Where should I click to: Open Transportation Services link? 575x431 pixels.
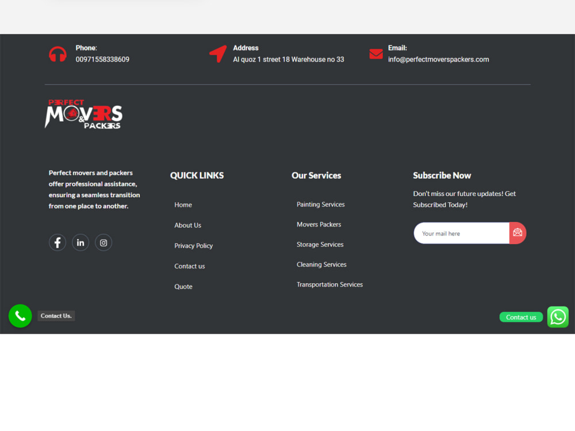click(x=329, y=285)
